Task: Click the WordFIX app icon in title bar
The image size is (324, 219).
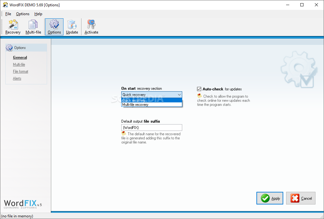Action: [5, 5]
